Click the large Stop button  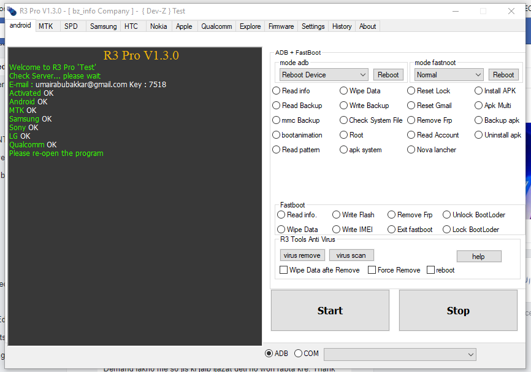coord(458,310)
